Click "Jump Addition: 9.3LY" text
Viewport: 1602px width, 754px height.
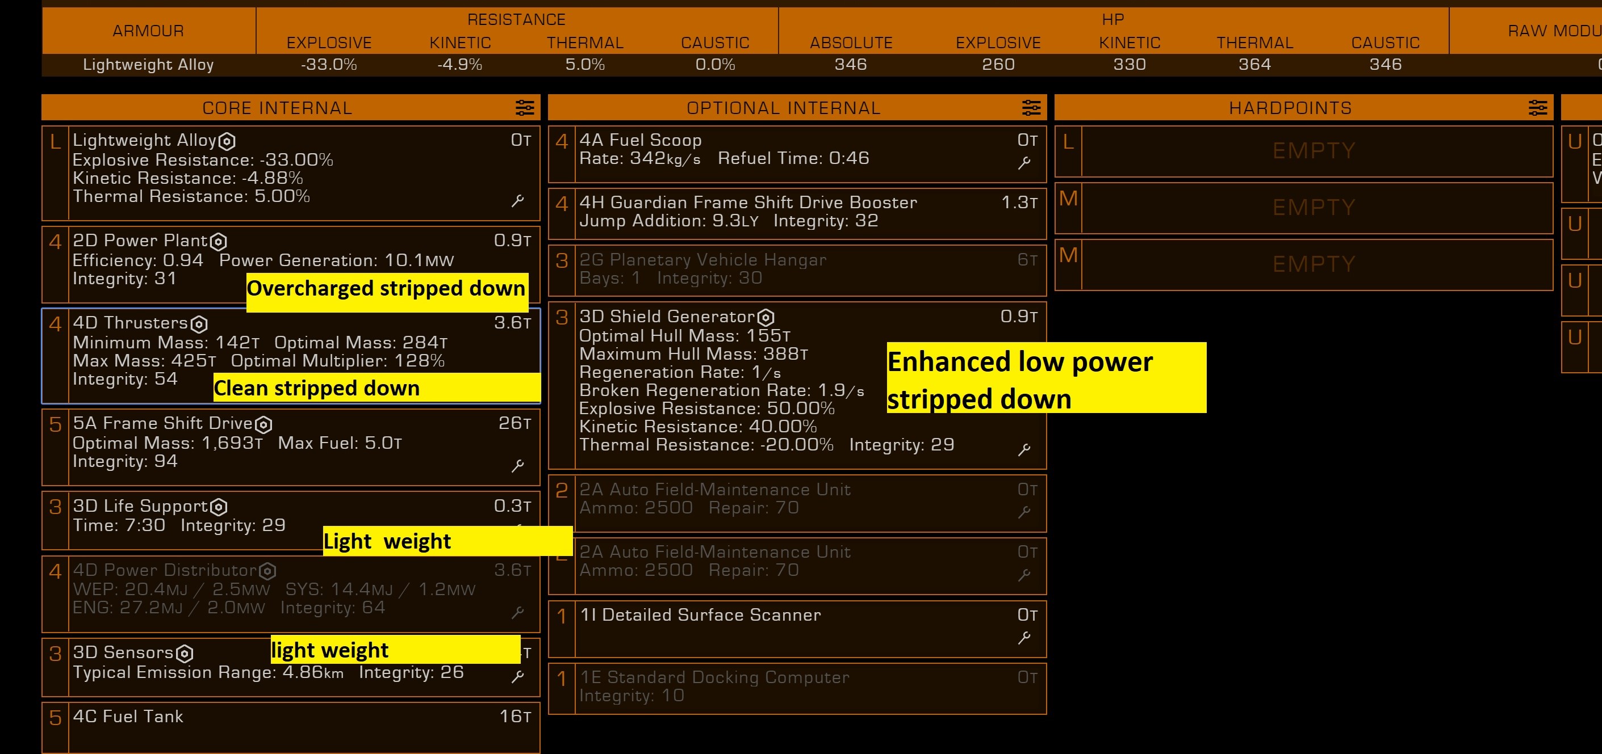(669, 222)
